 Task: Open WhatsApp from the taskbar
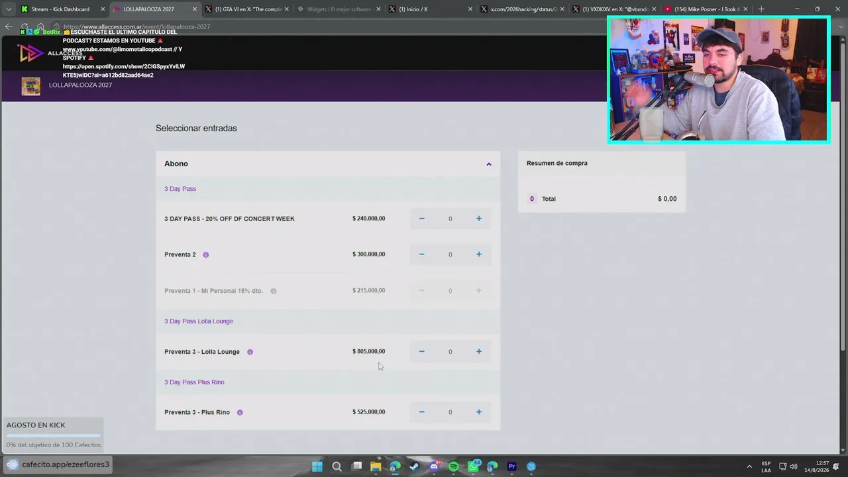tap(473, 466)
